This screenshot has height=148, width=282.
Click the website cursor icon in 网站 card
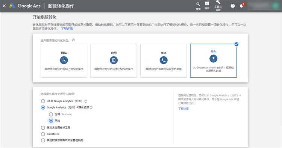[64, 60]
